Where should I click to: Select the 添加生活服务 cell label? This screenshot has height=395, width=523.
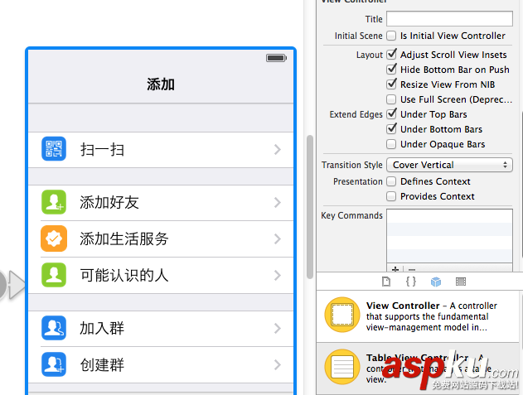coord(124,239)
